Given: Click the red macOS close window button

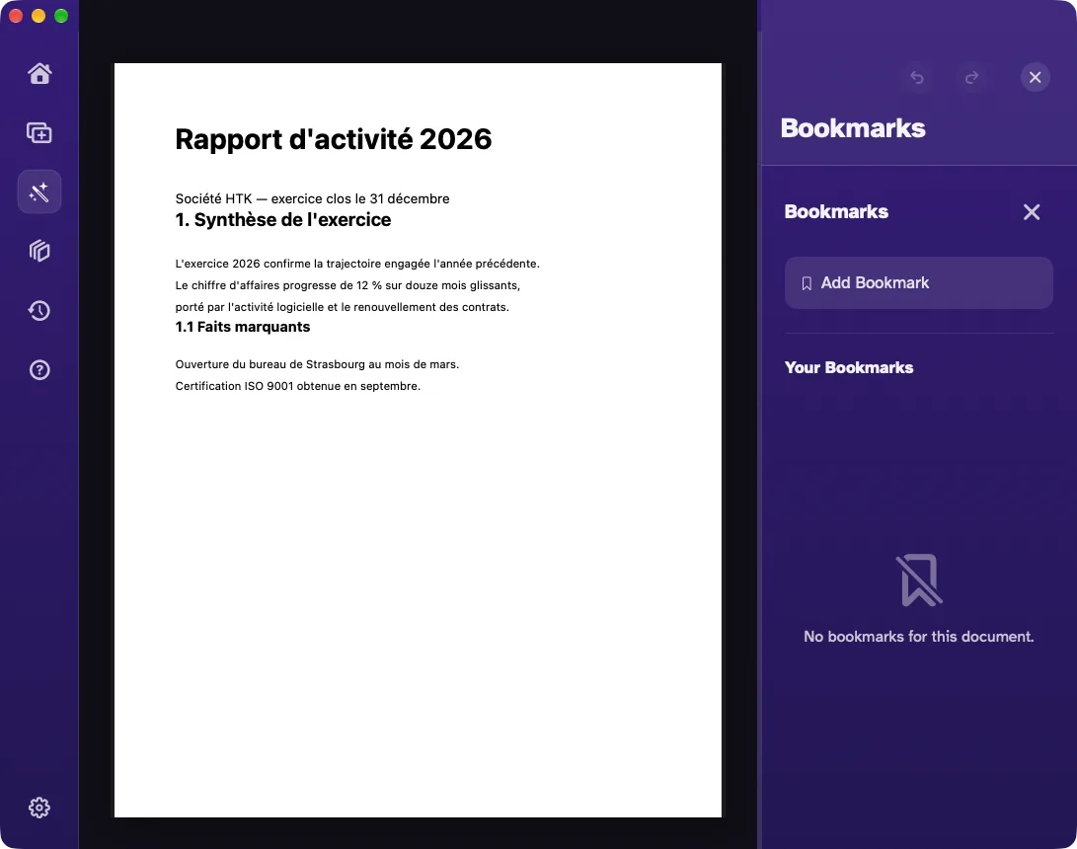Looking at the screenshot, I should [x=16, y=16].
